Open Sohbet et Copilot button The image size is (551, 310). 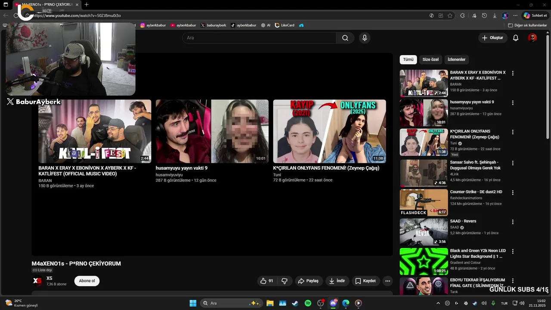pos(535,15)
